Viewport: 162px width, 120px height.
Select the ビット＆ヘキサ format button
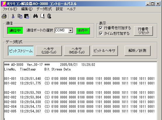click(x=105, y=51)
